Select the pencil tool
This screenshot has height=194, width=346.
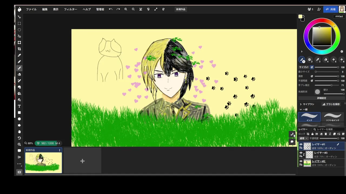pos(19,62)
